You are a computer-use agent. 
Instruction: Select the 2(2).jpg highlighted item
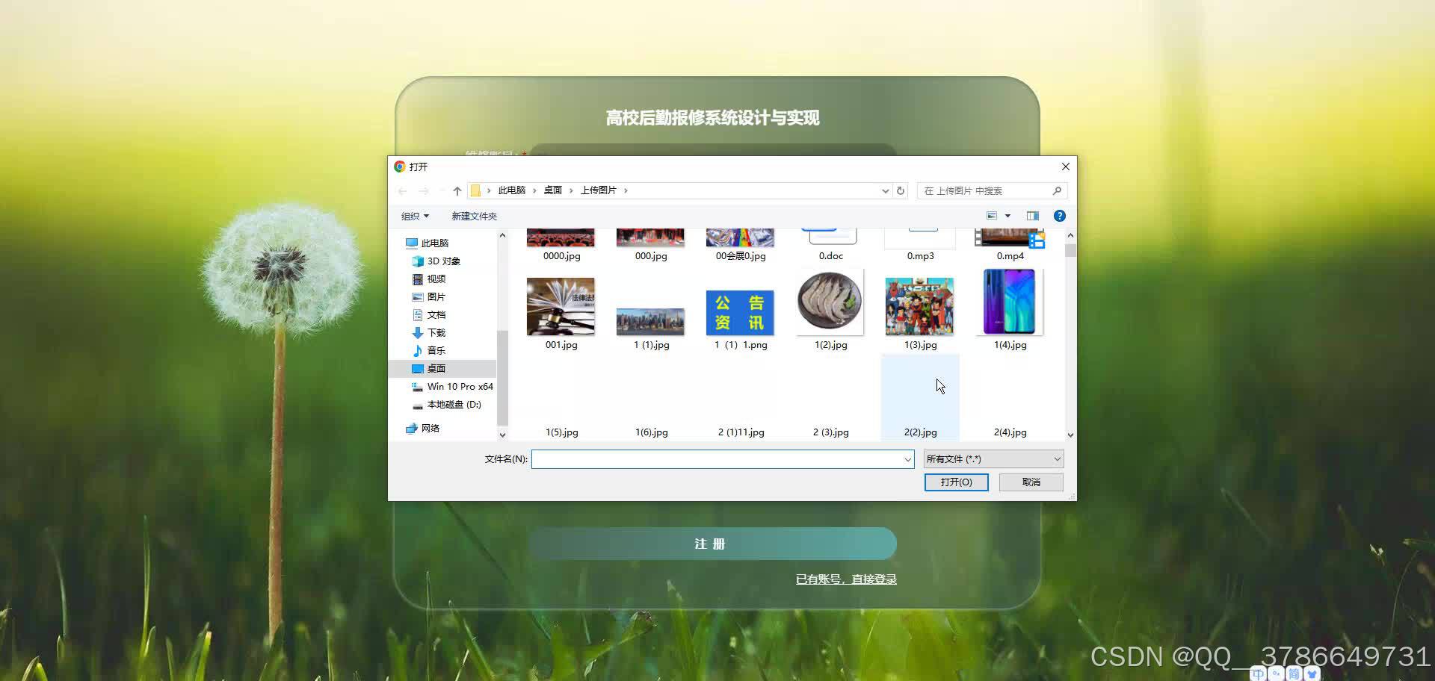[920, 396]
